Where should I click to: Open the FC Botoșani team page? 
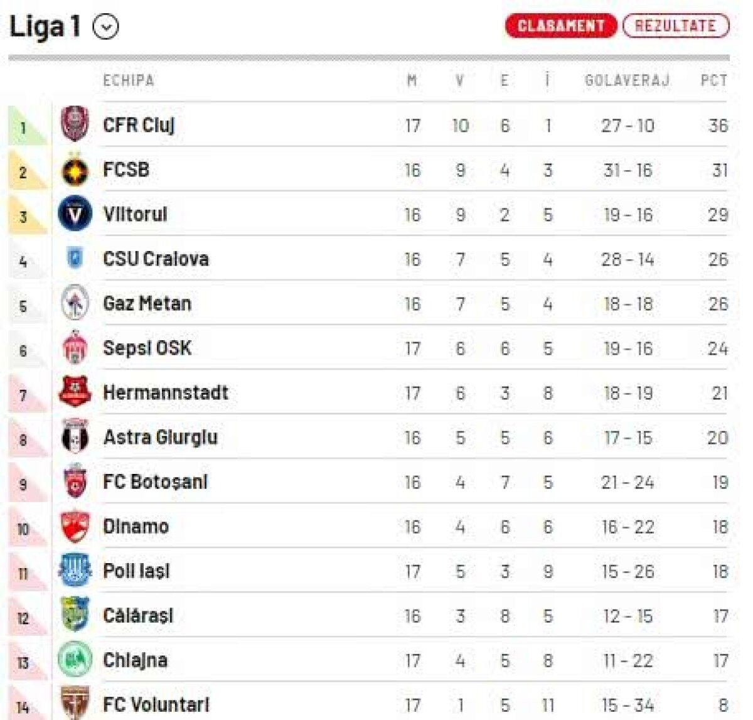pyautogui.click(x=154, y=481)
